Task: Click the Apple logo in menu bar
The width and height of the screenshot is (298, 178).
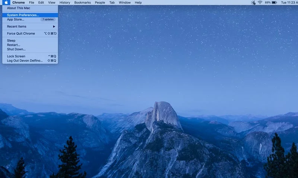Action: click(6, 3)
